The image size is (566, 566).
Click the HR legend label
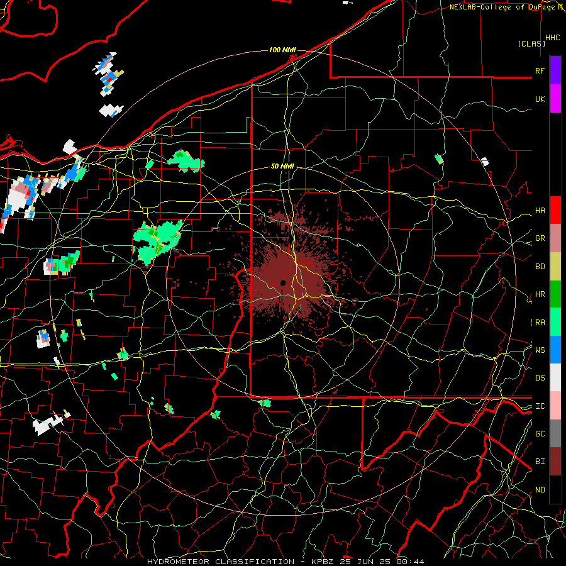tap(540, 294)
